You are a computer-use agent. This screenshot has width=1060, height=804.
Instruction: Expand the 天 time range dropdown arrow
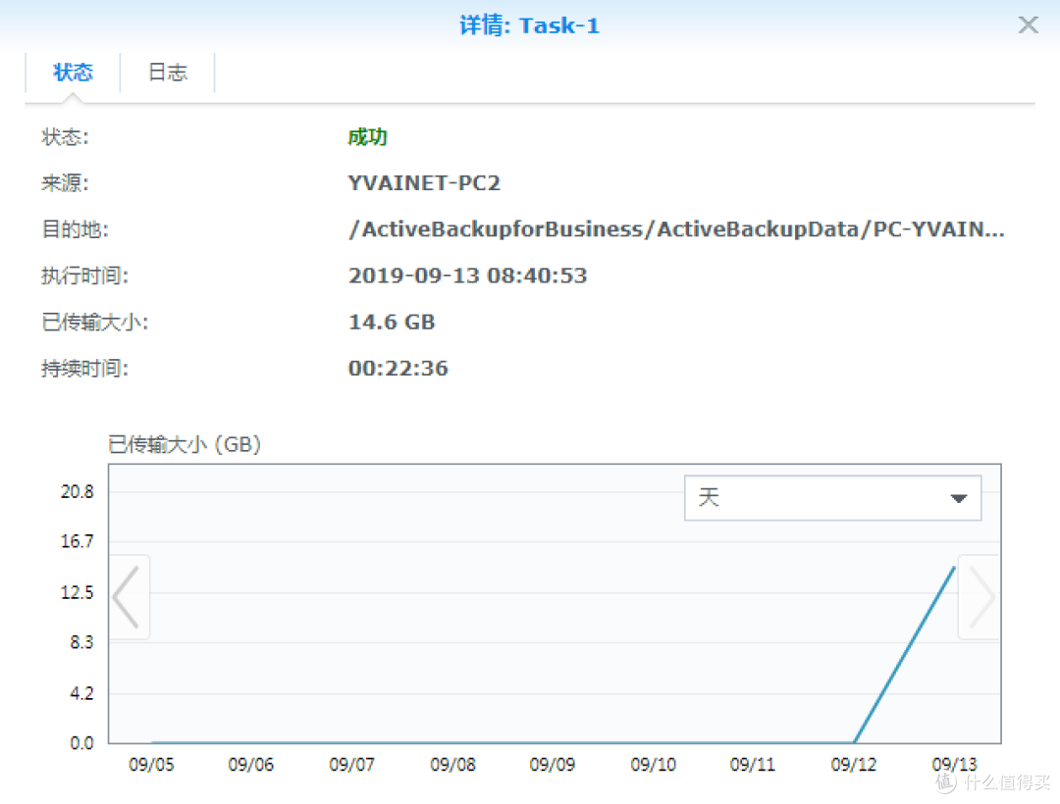(x=959, y=498)
